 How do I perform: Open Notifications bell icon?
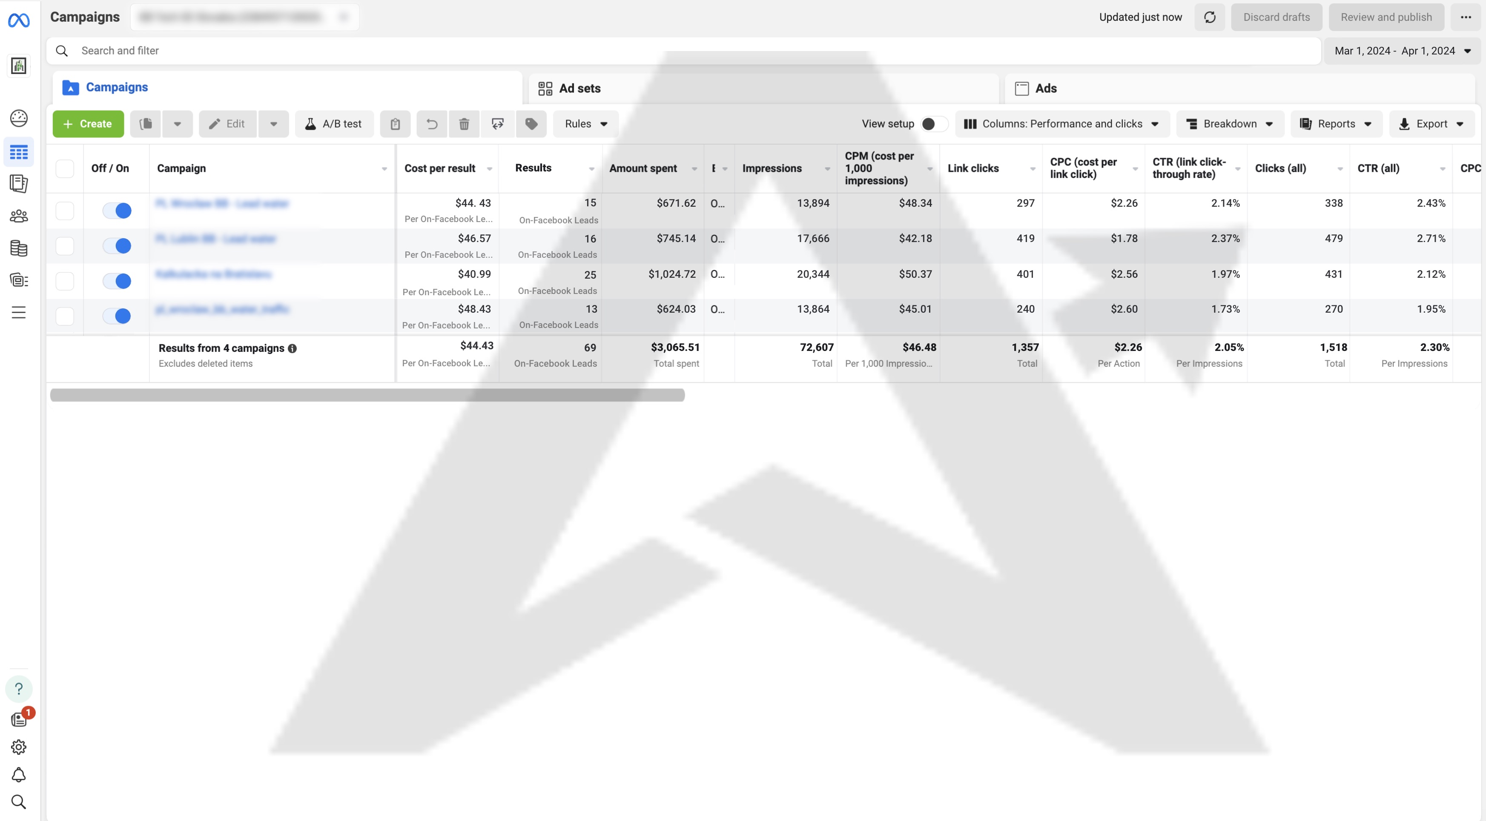[x=18, y=775]
